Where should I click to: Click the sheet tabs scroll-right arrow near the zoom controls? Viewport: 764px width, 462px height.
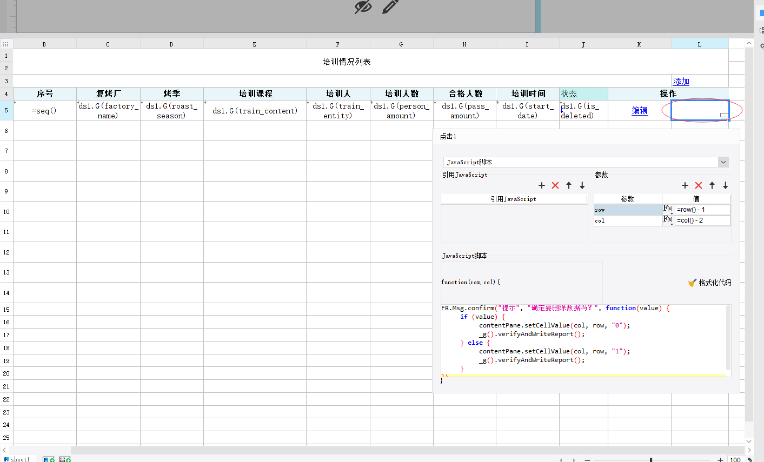pyautogui.click(x=575, y=460)
